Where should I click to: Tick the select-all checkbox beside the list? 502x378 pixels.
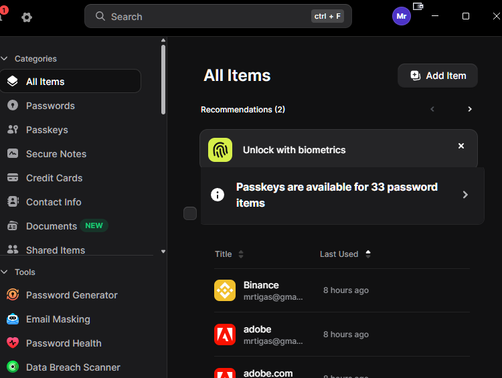tap(190, 213)
